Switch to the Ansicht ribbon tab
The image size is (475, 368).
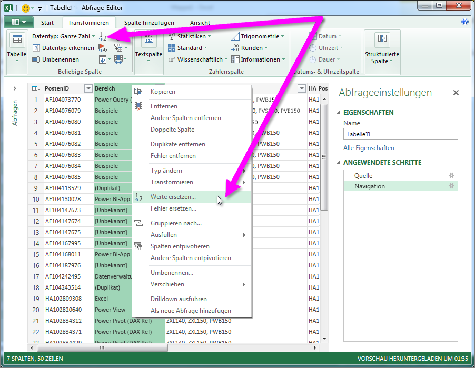[200, 23]
